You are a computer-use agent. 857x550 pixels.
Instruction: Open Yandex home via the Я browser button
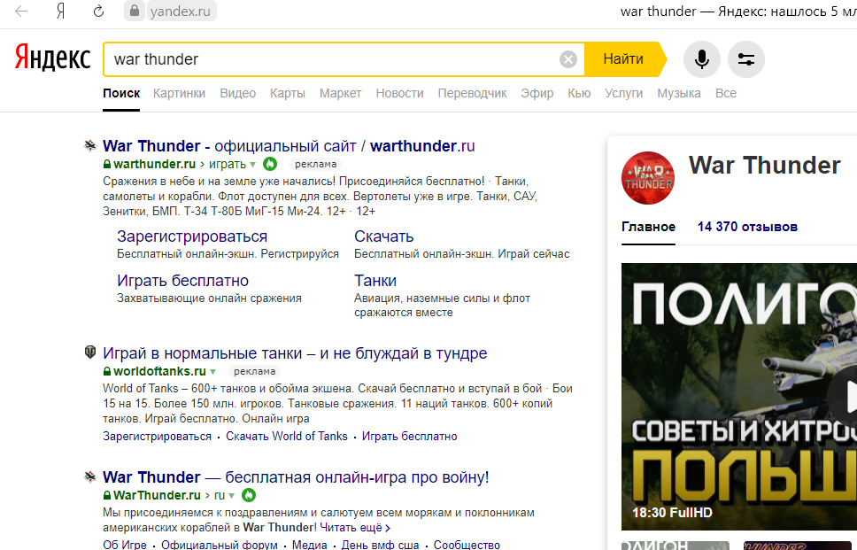pos(60,11)
